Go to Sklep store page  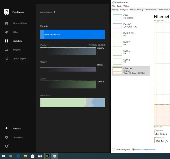[x=16, y=32]
